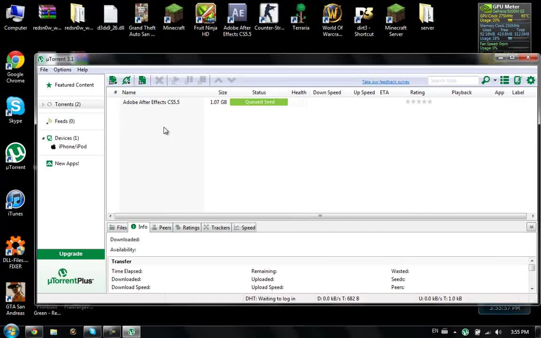
Task: Rate the torrent using the stars
Action: 419,102
